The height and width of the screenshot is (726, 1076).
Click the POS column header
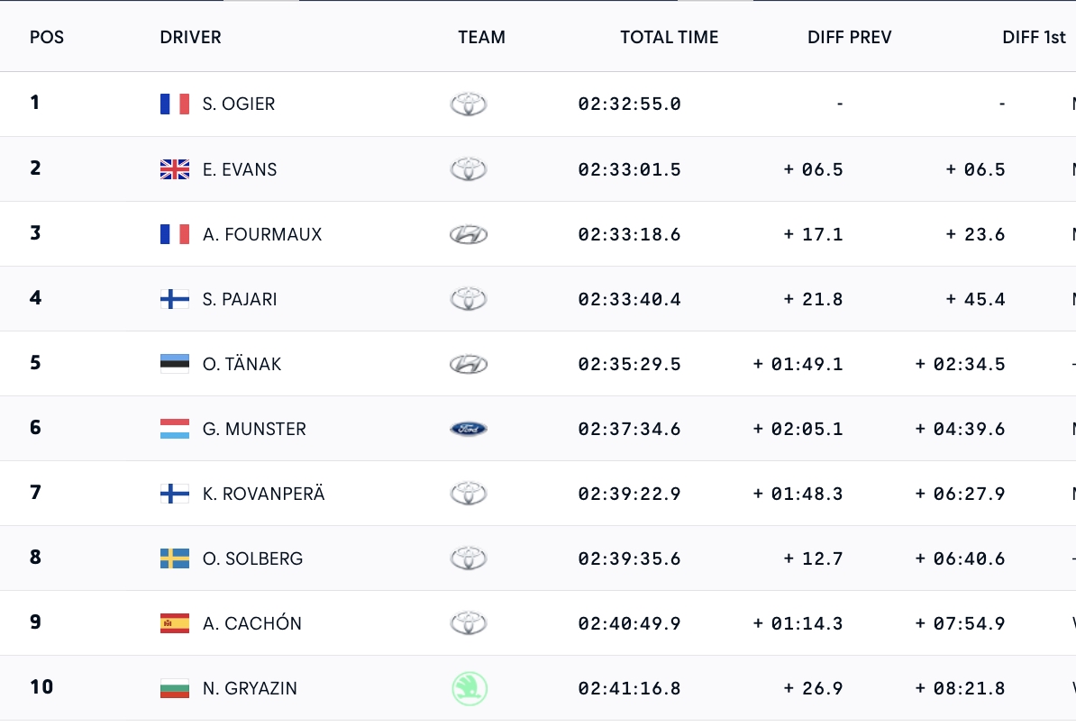[47, 37]
